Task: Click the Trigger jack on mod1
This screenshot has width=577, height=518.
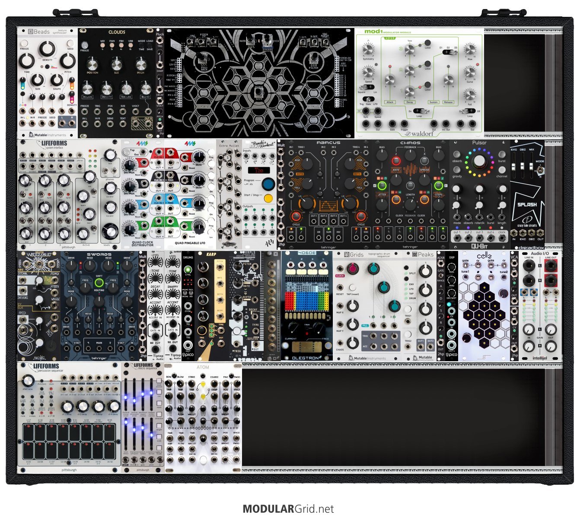Action: point(404,123)
